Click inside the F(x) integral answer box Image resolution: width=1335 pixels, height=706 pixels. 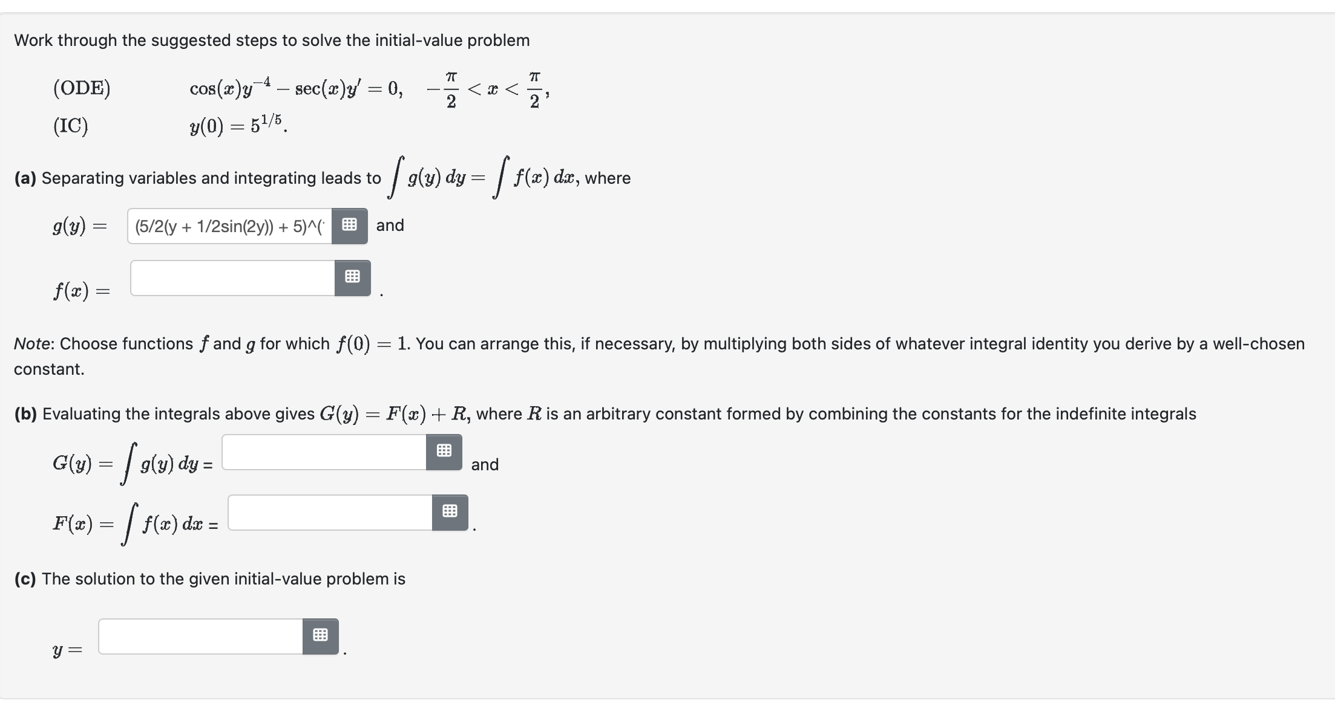(330, 511)
